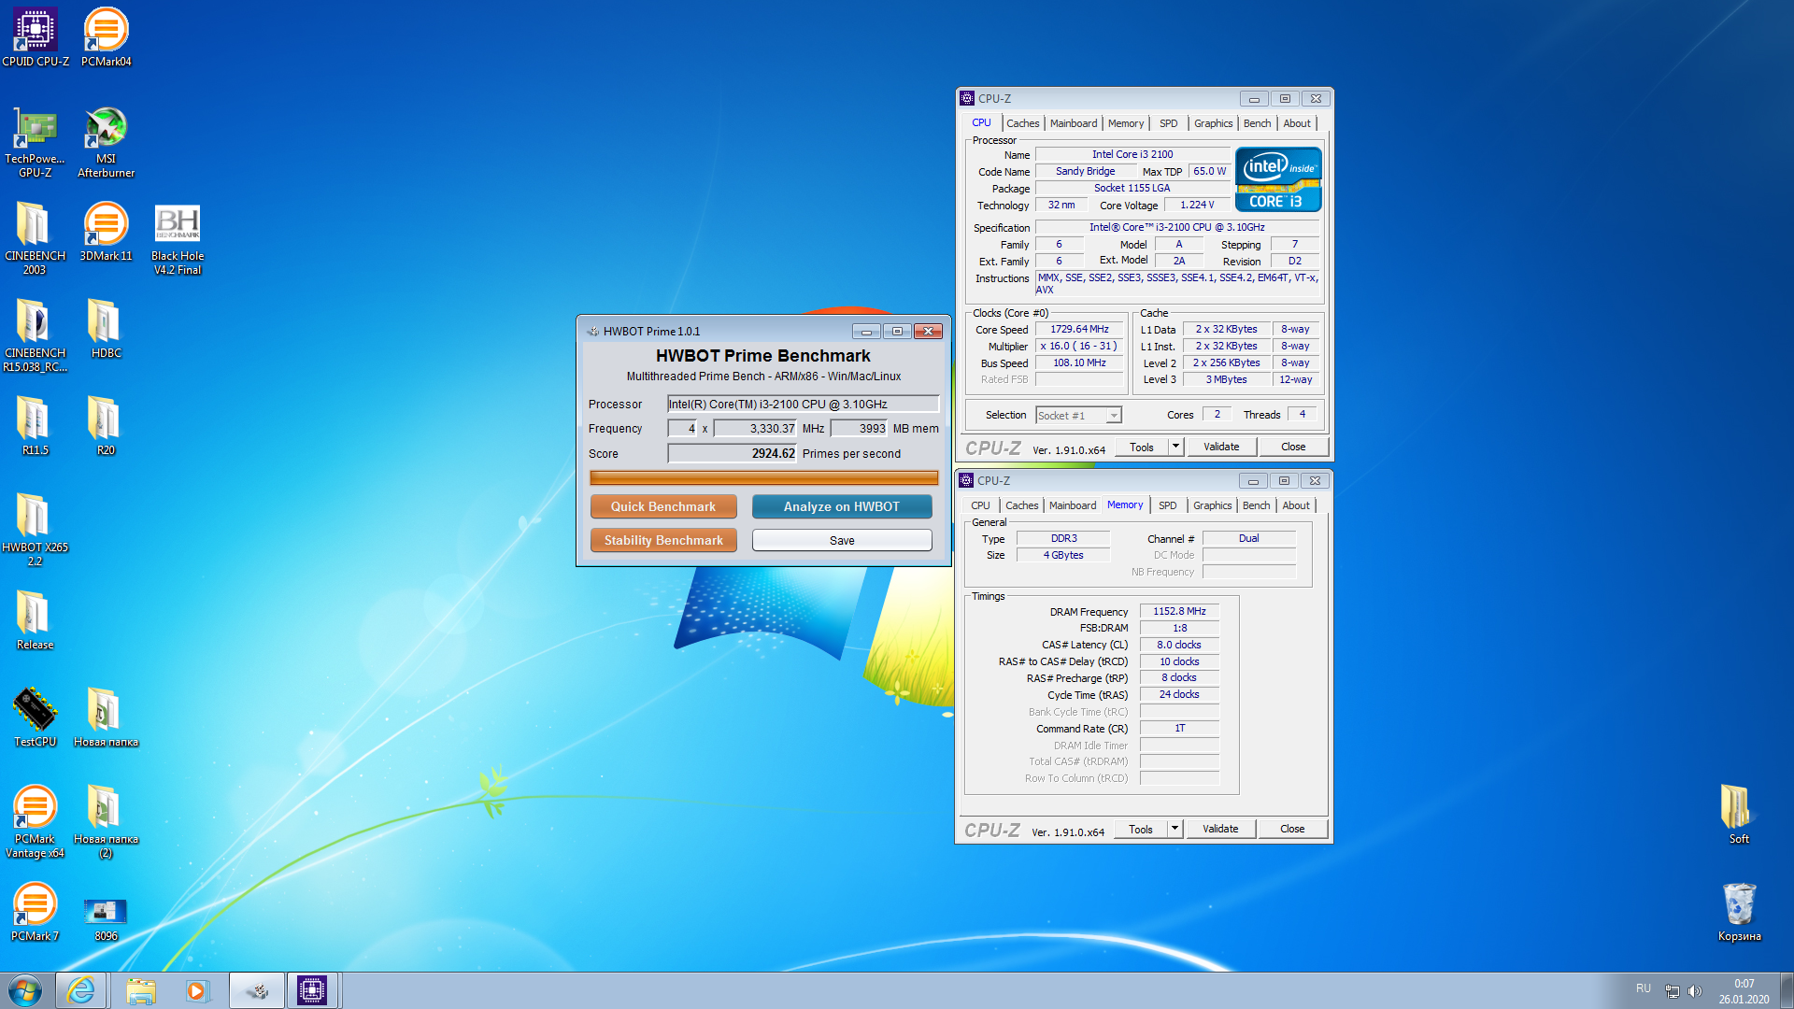Open R20 folder on desktop
1794x1009 pixels.
(x=106, y=427)
